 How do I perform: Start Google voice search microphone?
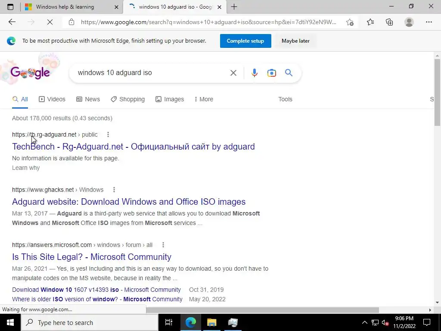coord(254,73)
